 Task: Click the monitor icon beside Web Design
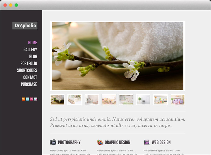click(147, 142)
